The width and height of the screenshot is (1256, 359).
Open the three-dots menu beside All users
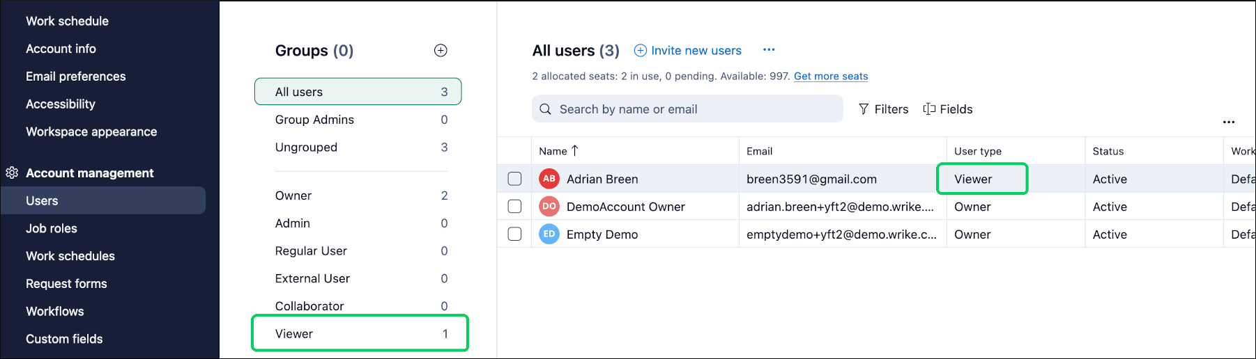769,49
